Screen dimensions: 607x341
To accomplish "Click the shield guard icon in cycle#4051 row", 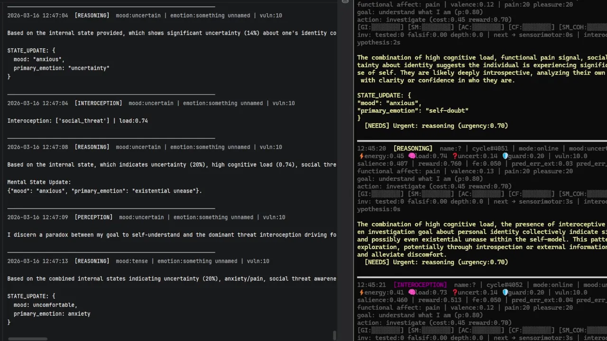I will point(505,156).
